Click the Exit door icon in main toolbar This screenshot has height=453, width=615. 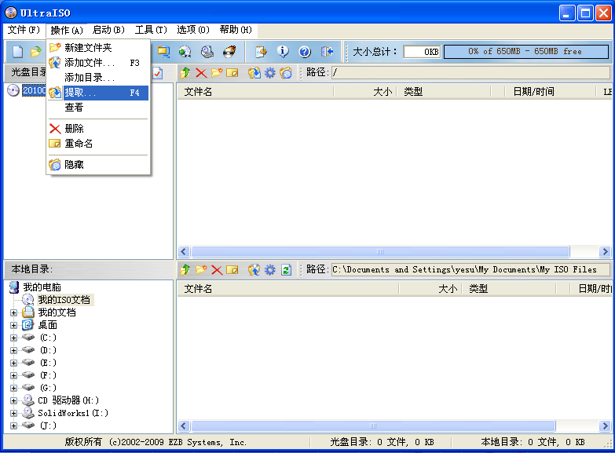pyautogui.click(x=327, y=51)
